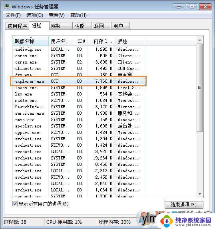Viewport: 215px width, 229px height.
Task: Select the lsm.exe process
Action: pyautogui.click(x=79, y=94)
